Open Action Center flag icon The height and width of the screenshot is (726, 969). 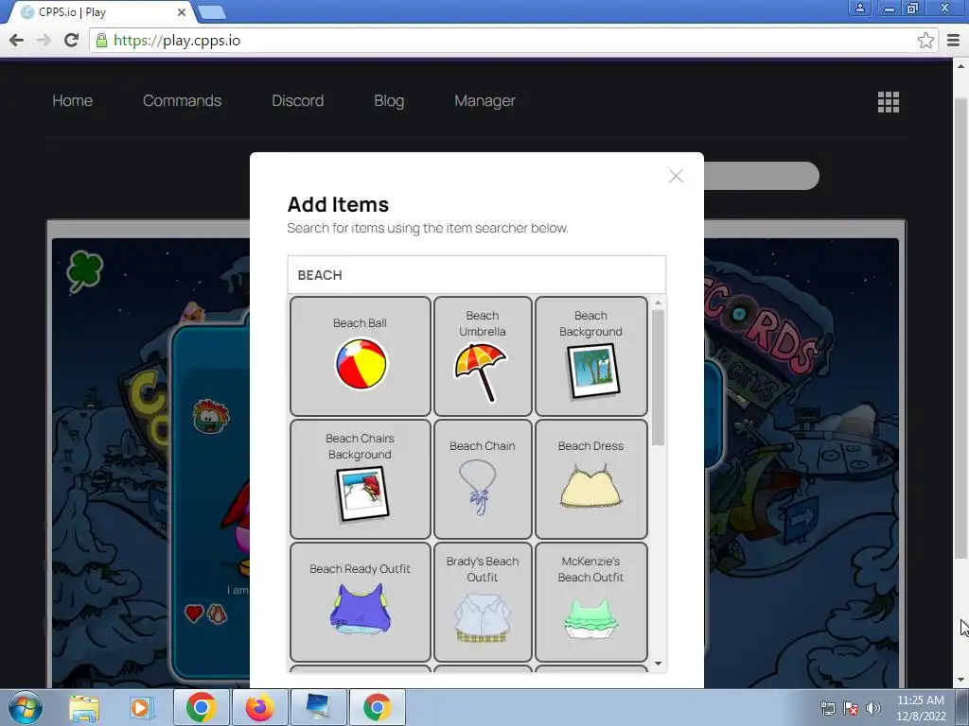[851, 708]
